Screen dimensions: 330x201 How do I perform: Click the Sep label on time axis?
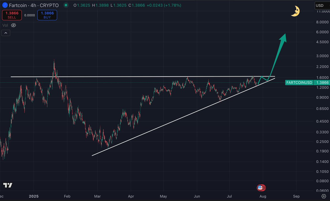coord(296,196)
